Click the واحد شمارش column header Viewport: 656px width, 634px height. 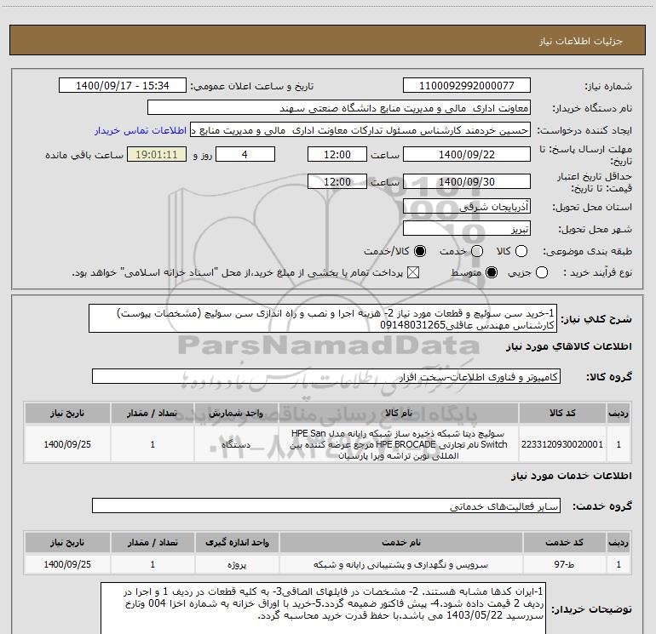[x=236, y=413]
